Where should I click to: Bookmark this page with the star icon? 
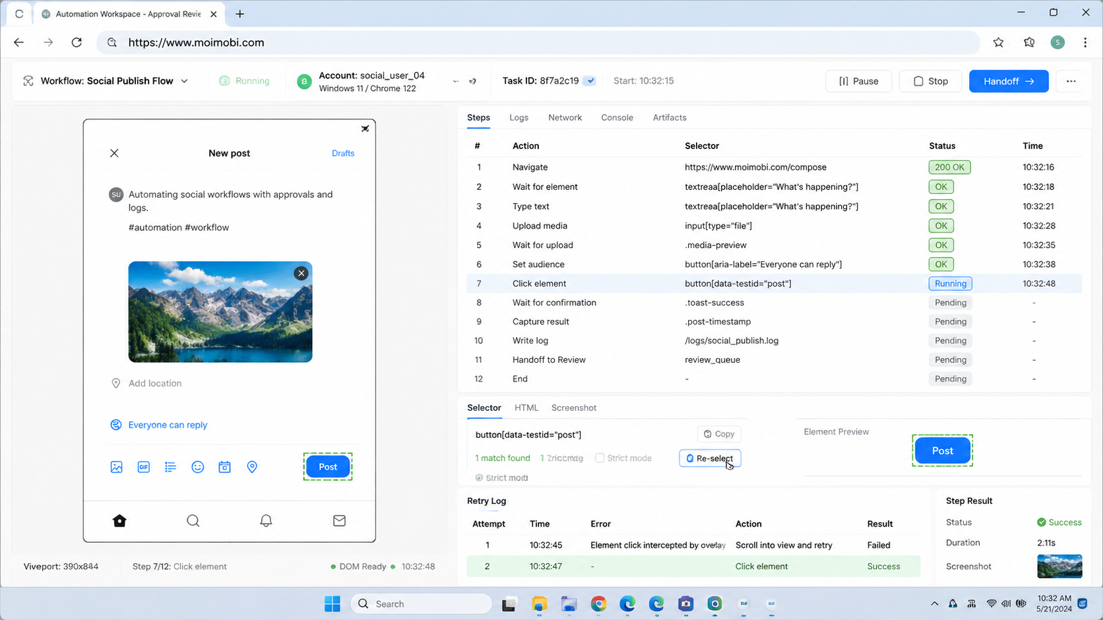(x=998, y=42)
